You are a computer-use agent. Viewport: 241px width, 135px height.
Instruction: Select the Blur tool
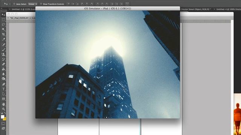coord(3,74)
